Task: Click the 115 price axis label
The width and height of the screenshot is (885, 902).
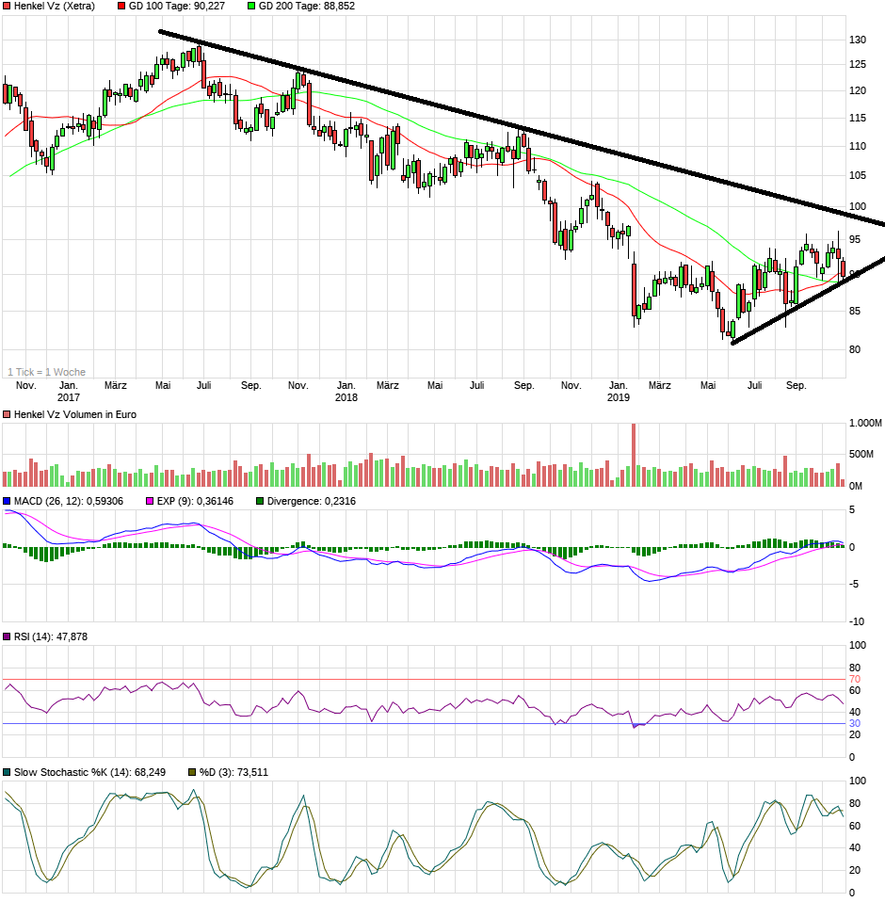Action: pos(858,118)
